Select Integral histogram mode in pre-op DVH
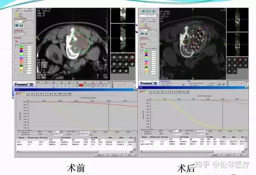This screenshot has height=175, width=256. coord(20,132)
